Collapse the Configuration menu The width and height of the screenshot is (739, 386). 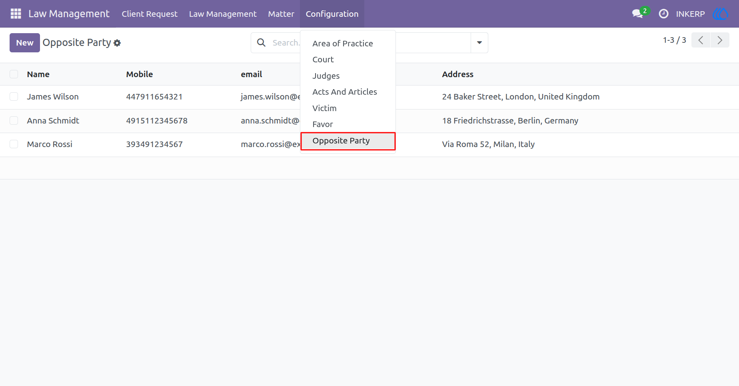coord(332,14)
